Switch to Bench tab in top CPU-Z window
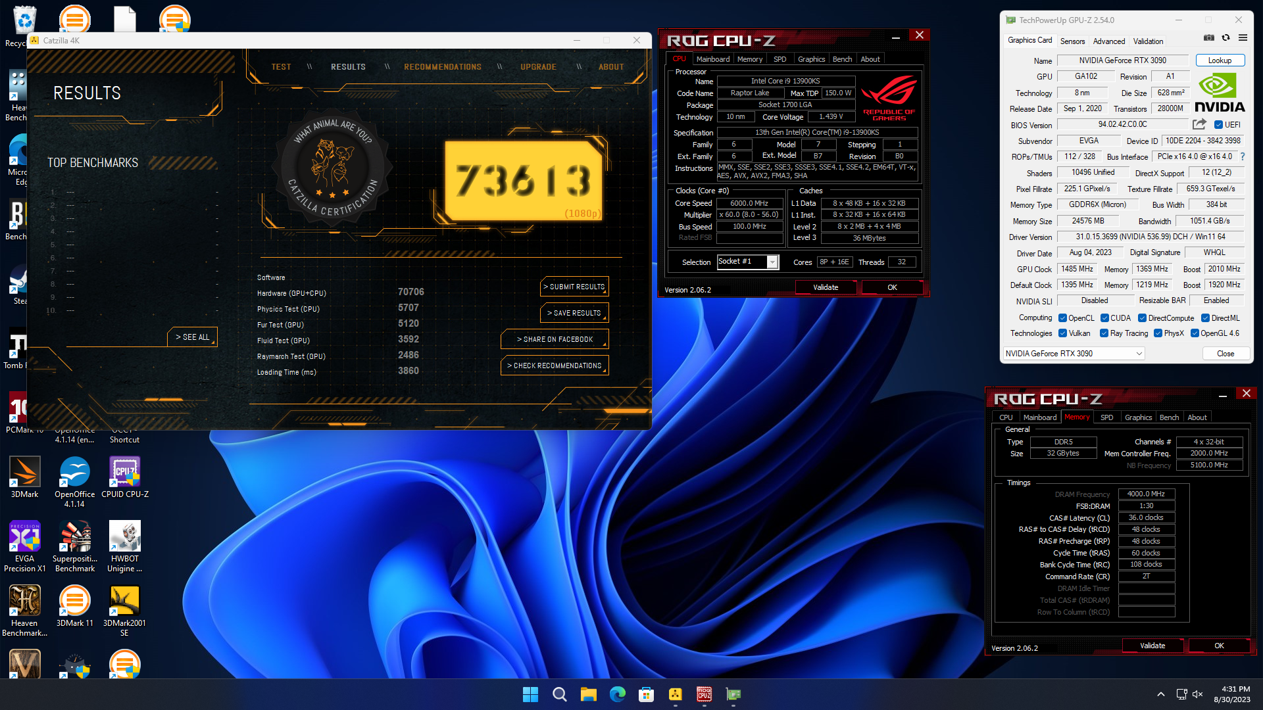Screen dimensions: 1263x710 [842, 59]
